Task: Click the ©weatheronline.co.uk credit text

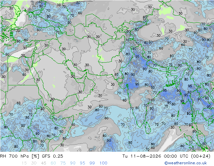Action: [186, 163]
